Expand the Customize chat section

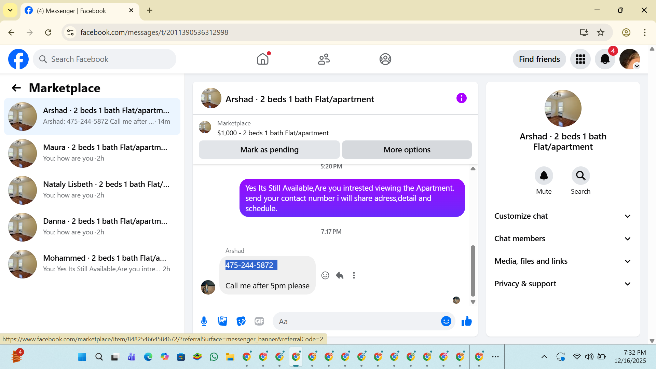[x=563, y=216]
